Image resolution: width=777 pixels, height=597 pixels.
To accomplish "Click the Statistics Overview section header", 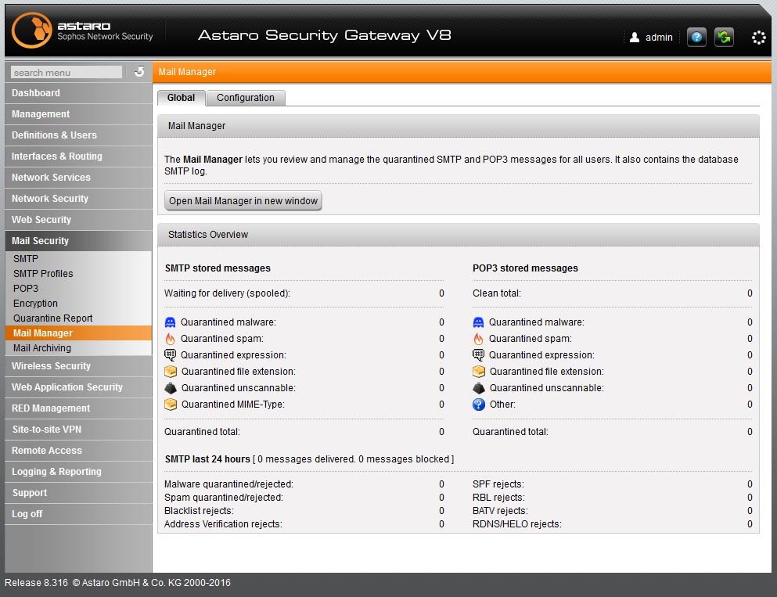I will [458, 235].
